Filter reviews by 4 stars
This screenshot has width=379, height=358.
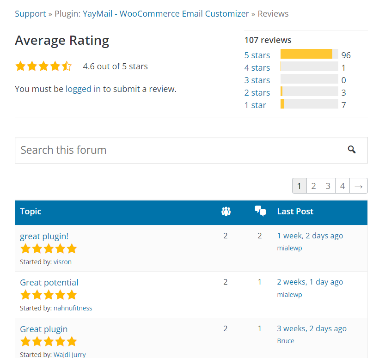pyautogui.click(x=257, y=67)
